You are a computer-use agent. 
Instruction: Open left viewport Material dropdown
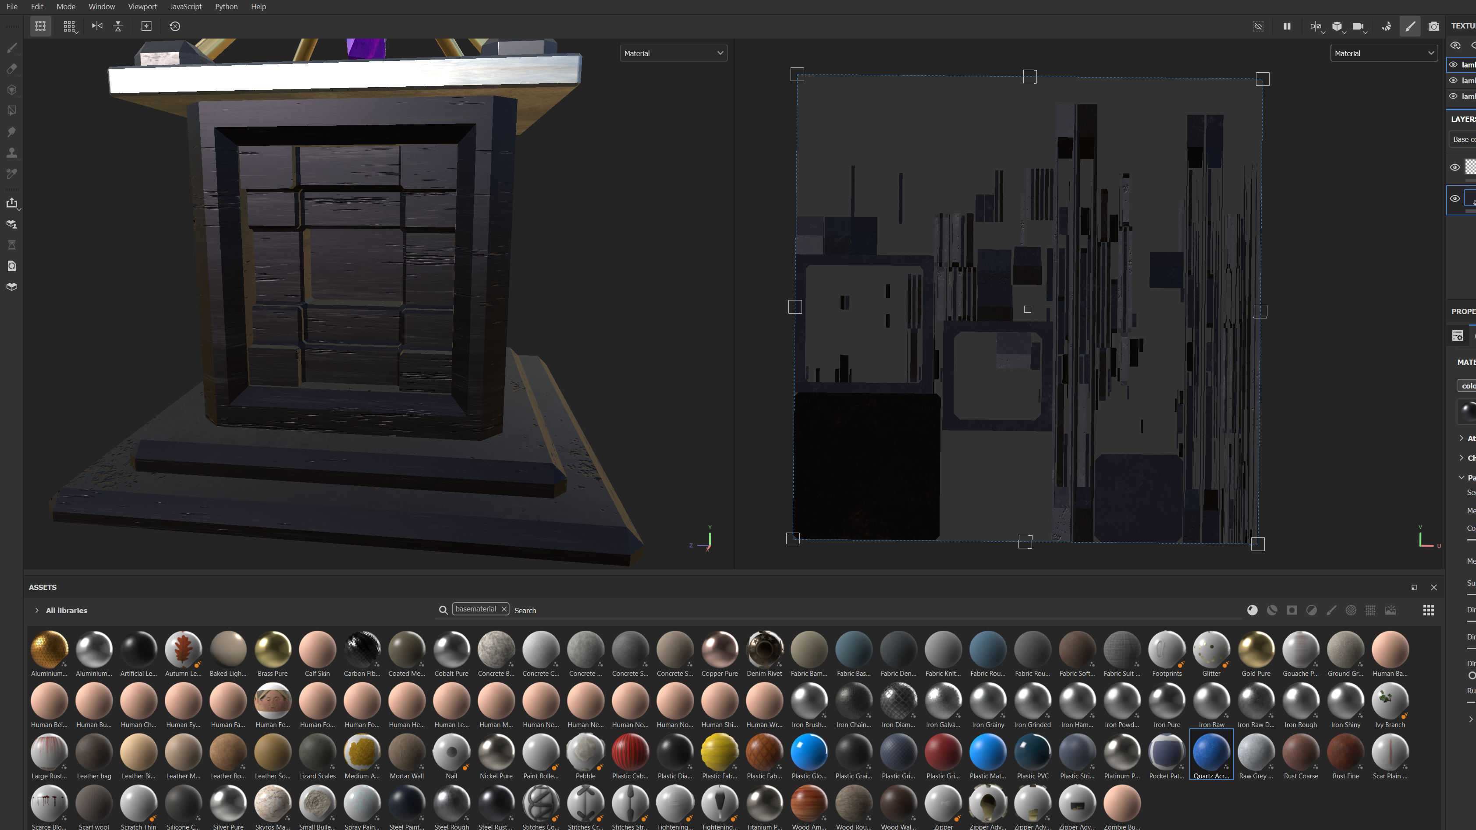tap(673, 53)
